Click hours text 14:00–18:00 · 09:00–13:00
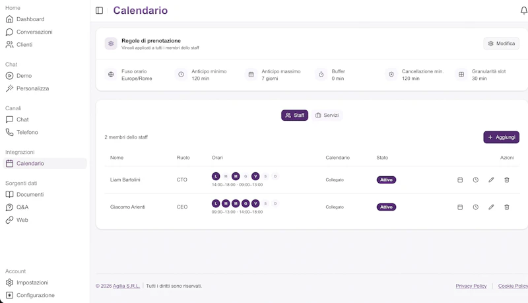528x303 pixels. click(x=237, y=185)
